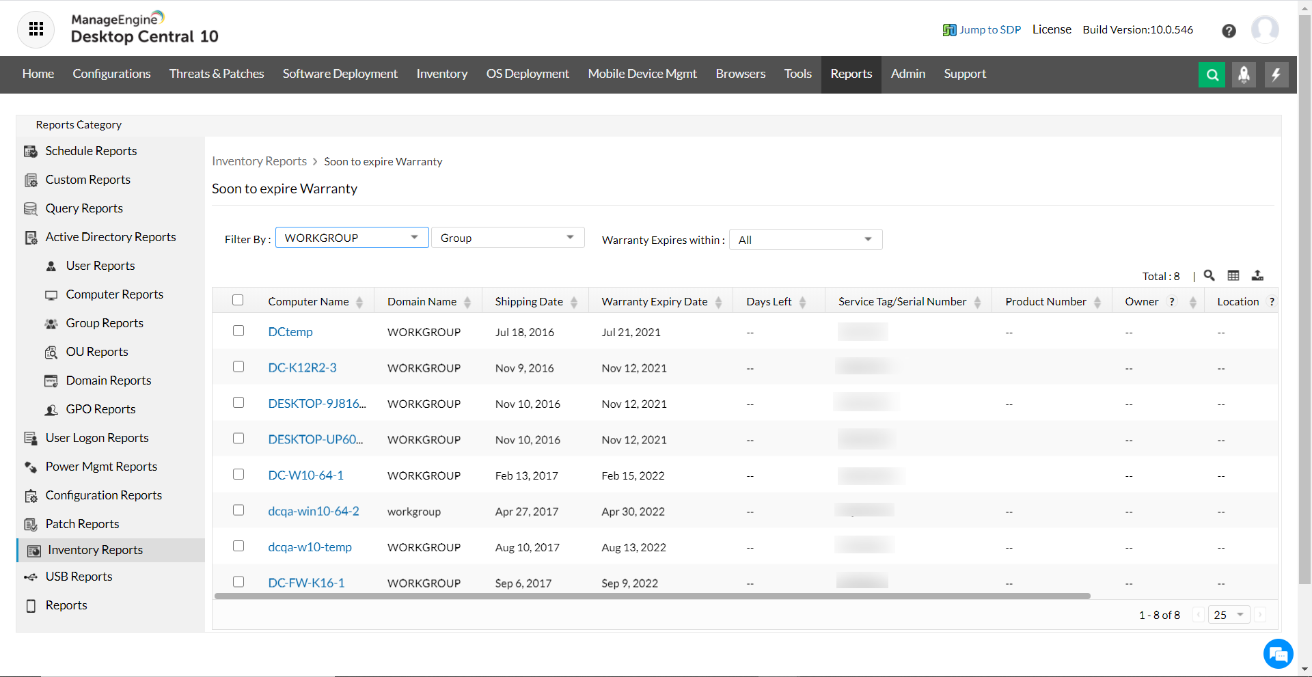Open the column chooser grid icon

(x=1233, y=275)
